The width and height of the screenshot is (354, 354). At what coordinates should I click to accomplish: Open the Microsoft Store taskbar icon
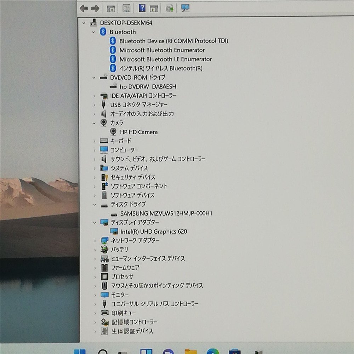pos(235,352)
